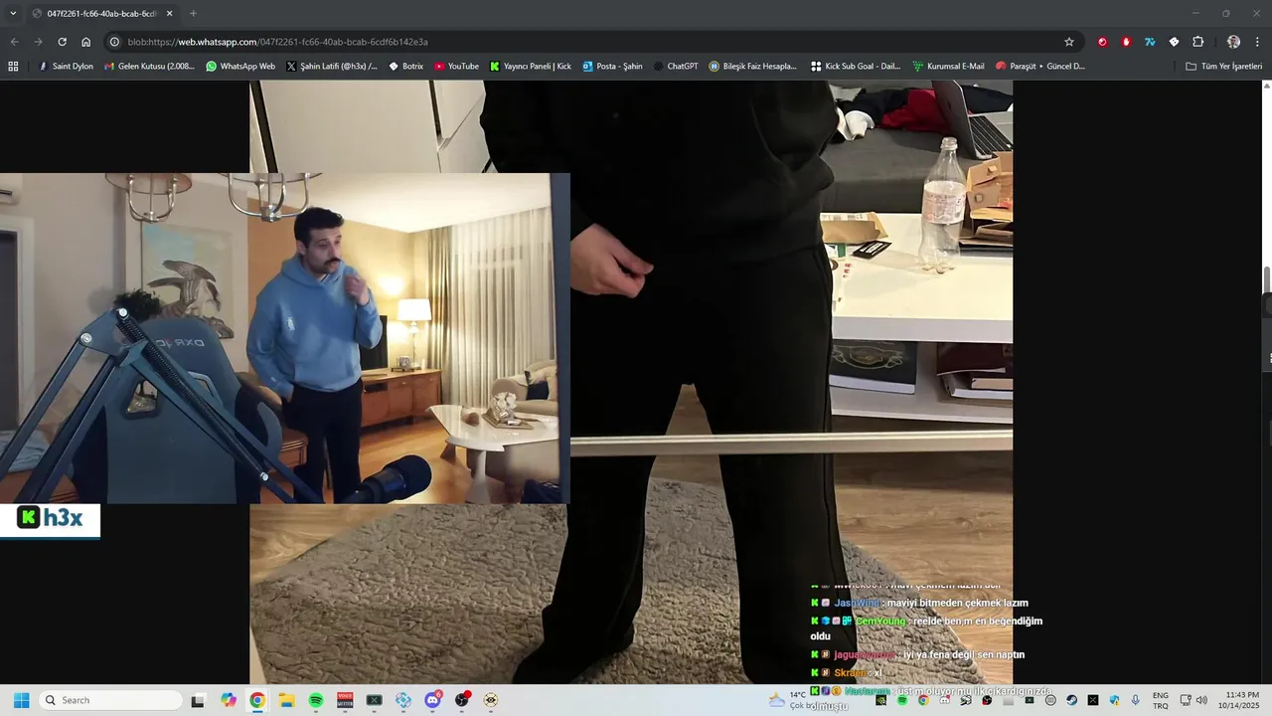Open the Chrome three-dot menu
This screenshot has height=716, width=1272.
(x=1258, y=42)
